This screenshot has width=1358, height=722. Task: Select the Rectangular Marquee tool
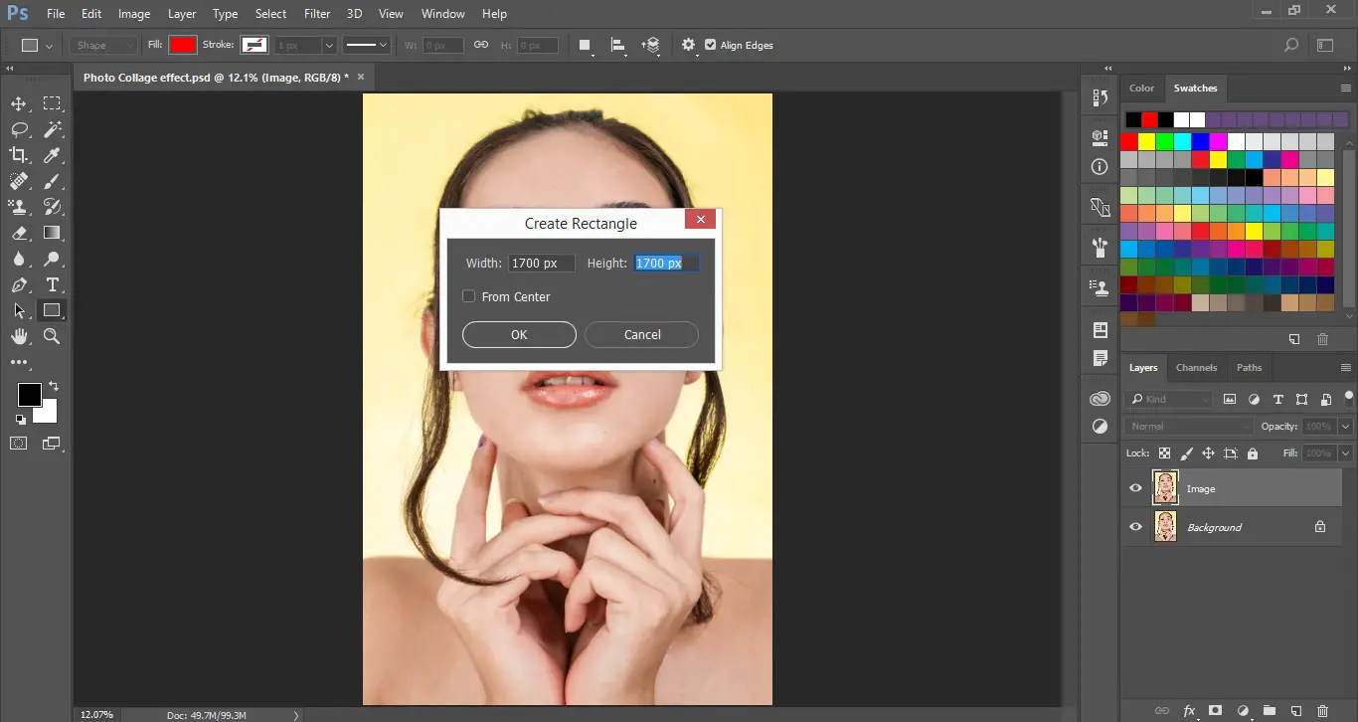click(52, 102)
